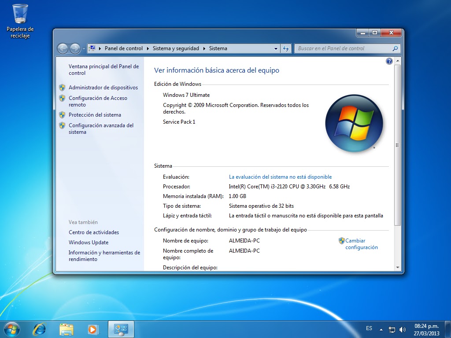
Task: Click the refresh button beside address bar
Action: [286, 48]
